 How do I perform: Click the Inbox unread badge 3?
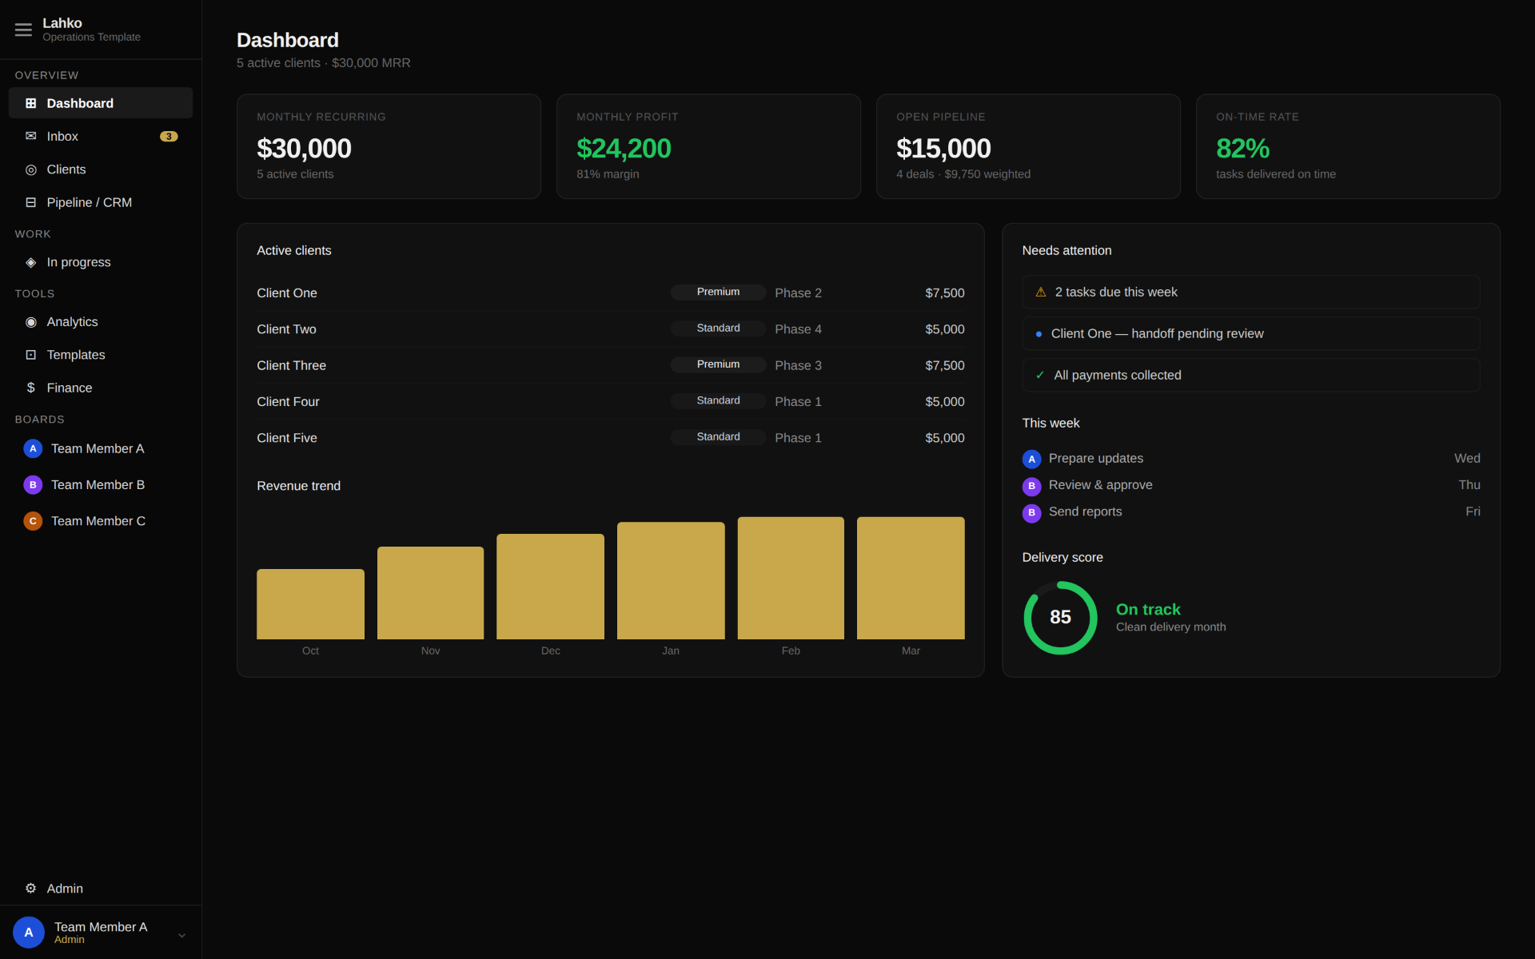pyautogui.click(x=169, y=137)
